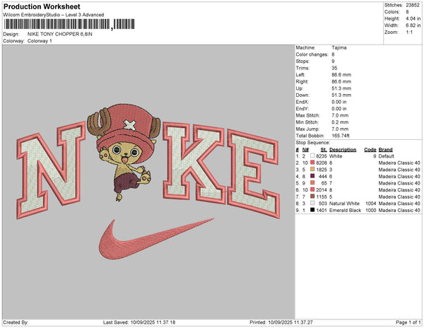Click the Up label
This screenshot has height=328, width=424.
[300, 88]
